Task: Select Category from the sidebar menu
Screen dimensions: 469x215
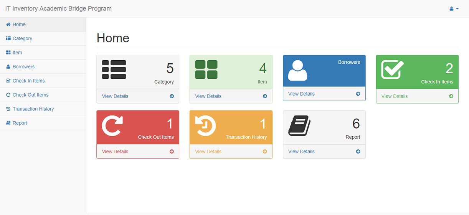Action: 22,38
